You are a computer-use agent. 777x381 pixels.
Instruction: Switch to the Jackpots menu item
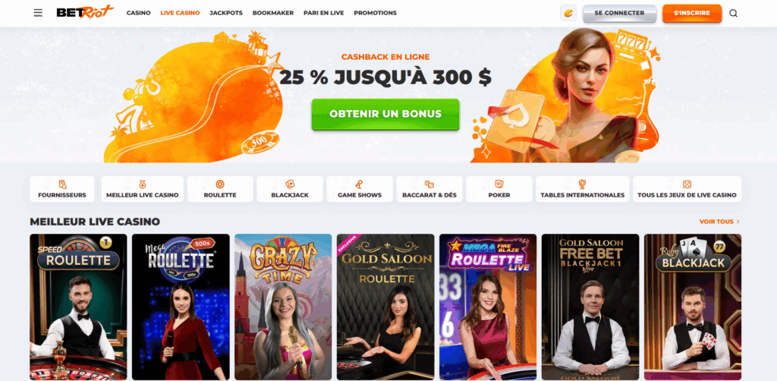(x=226, y=13)
